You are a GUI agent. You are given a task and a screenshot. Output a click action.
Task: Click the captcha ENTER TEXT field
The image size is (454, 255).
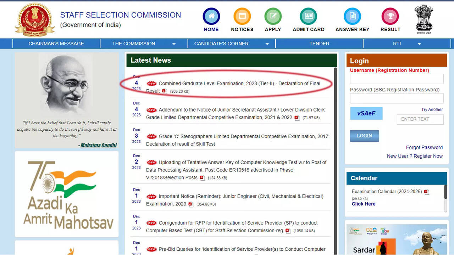(x=420, y=119)
